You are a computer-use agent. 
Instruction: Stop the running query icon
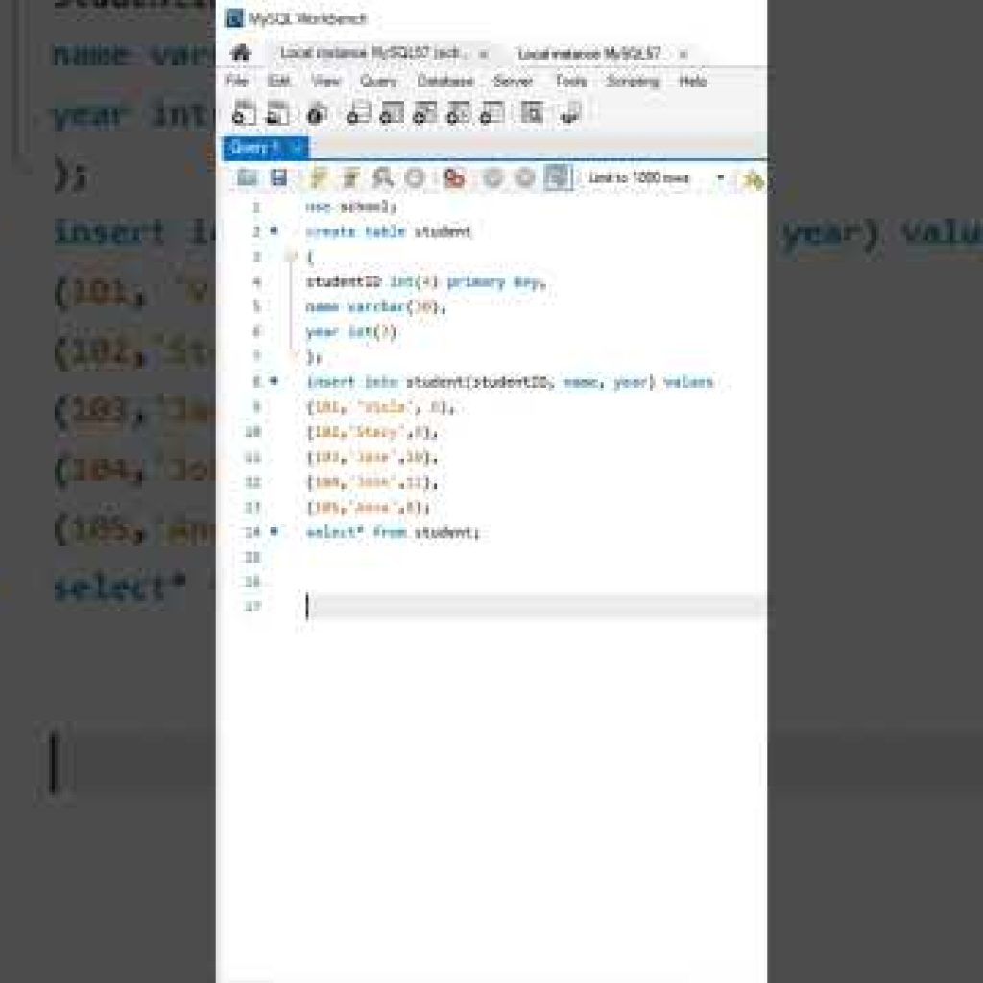416,178
